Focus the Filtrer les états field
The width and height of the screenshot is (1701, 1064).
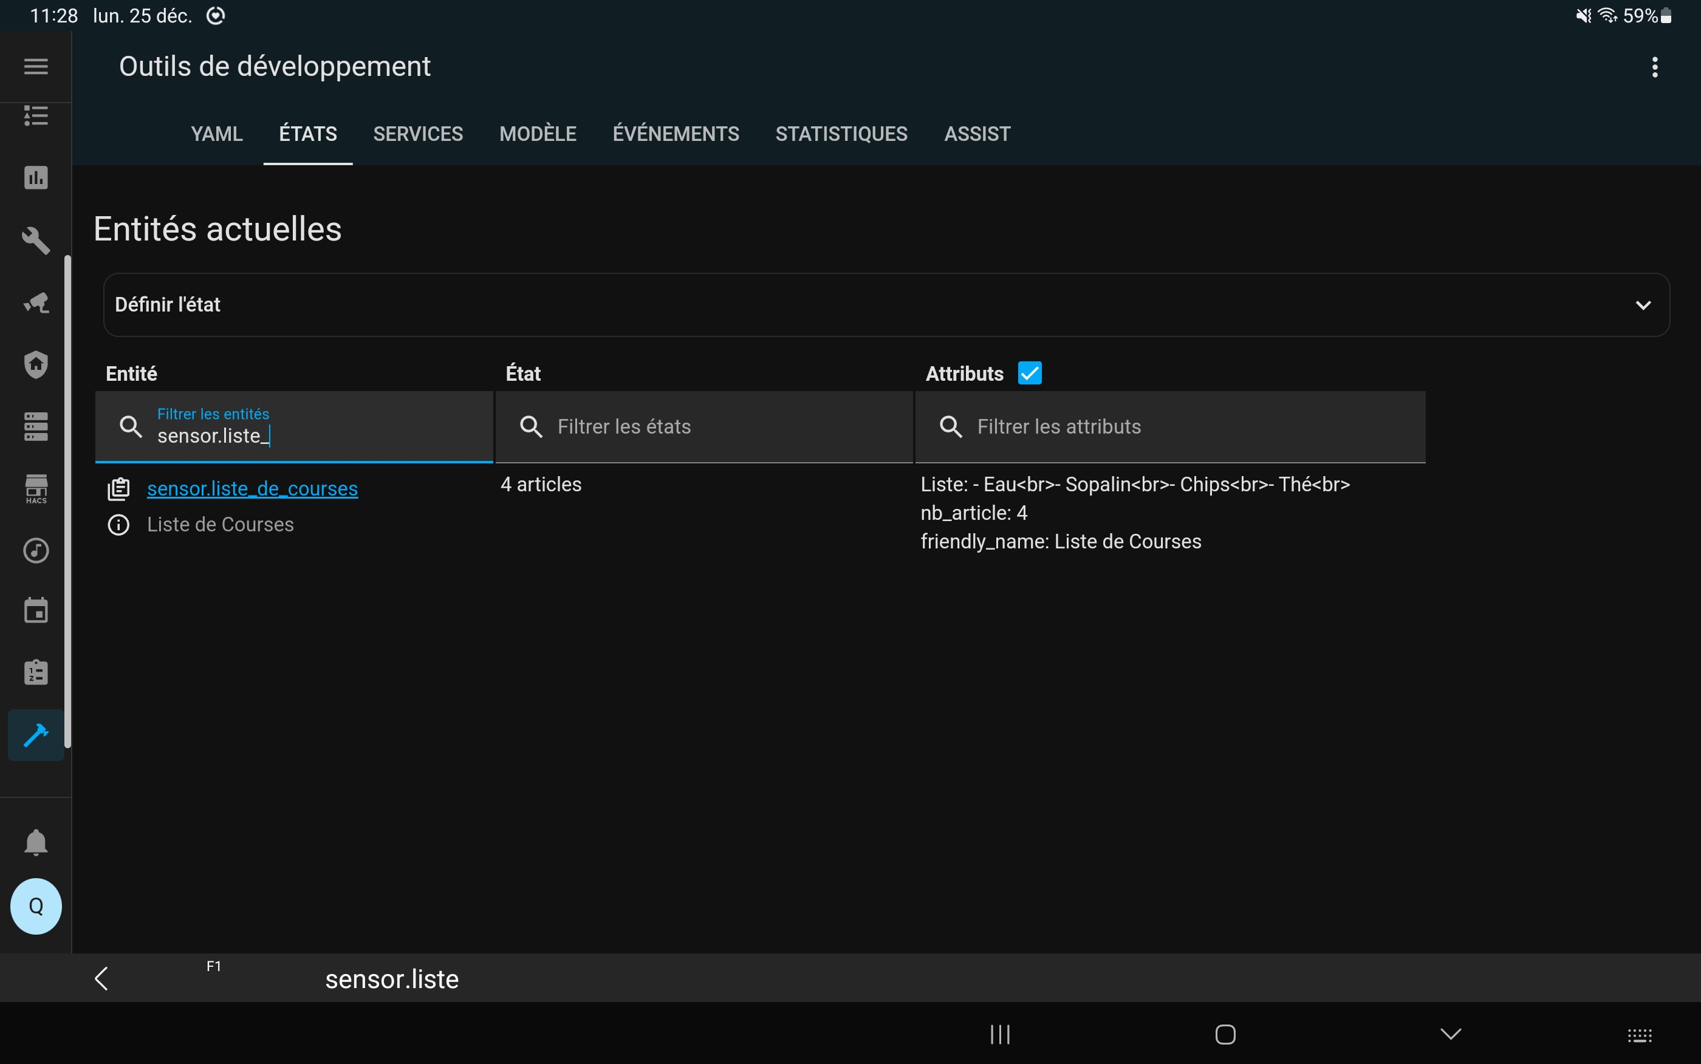click(703, 426)
